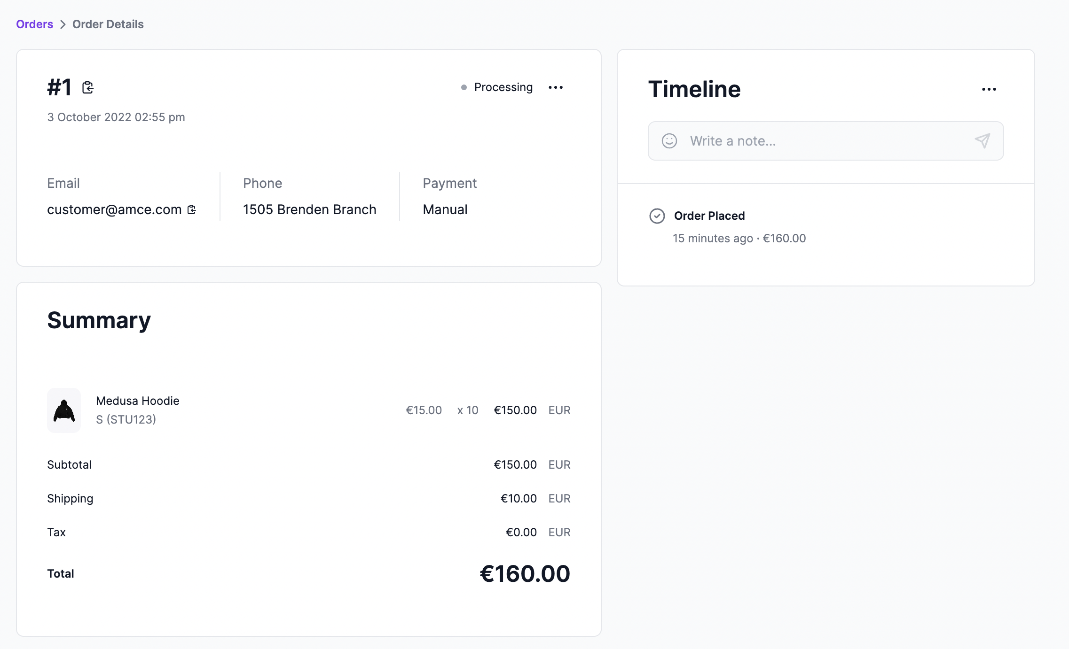Screen dimensions: 1069x649
Task: Open Timeline options three-dot menu
Action: pyautogui.click(x=989, y=89)
